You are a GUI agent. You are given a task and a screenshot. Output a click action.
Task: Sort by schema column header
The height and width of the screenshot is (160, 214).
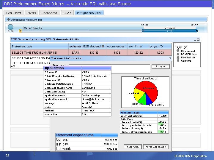[75, 47]
